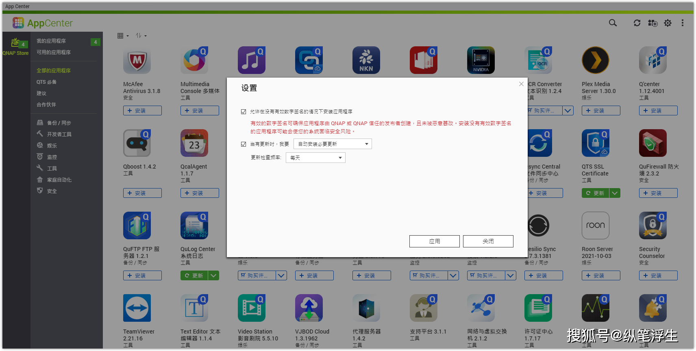Open Roon Server app icon
Screen dimensions: 696x351
click(596, 225)
